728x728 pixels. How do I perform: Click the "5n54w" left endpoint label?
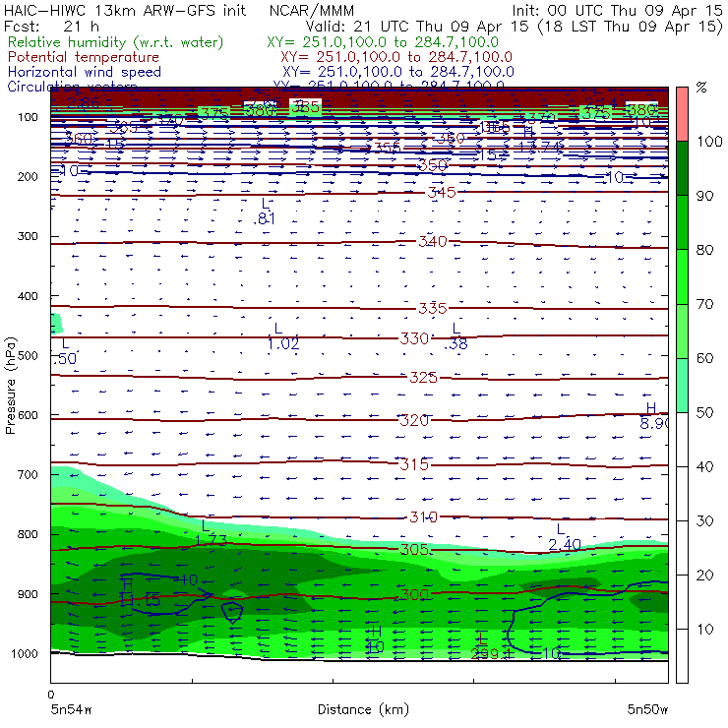71,709
